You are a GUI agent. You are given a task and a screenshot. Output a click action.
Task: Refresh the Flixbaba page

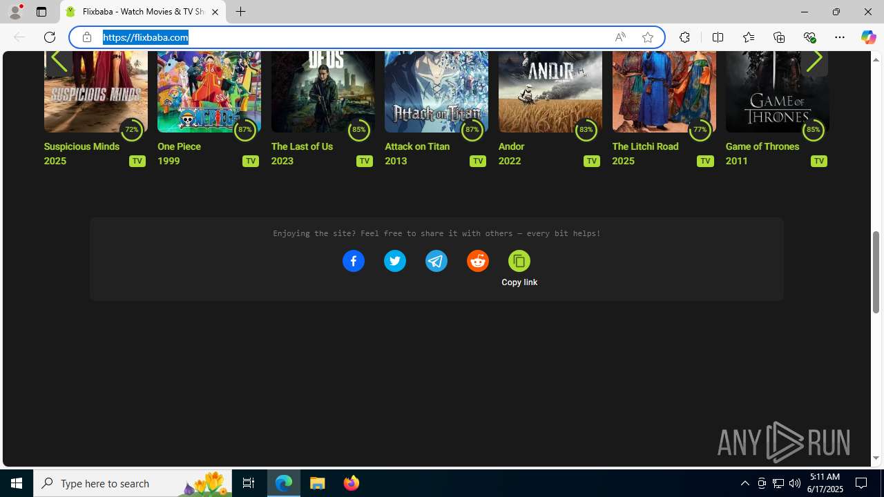(x=50, y=37)
